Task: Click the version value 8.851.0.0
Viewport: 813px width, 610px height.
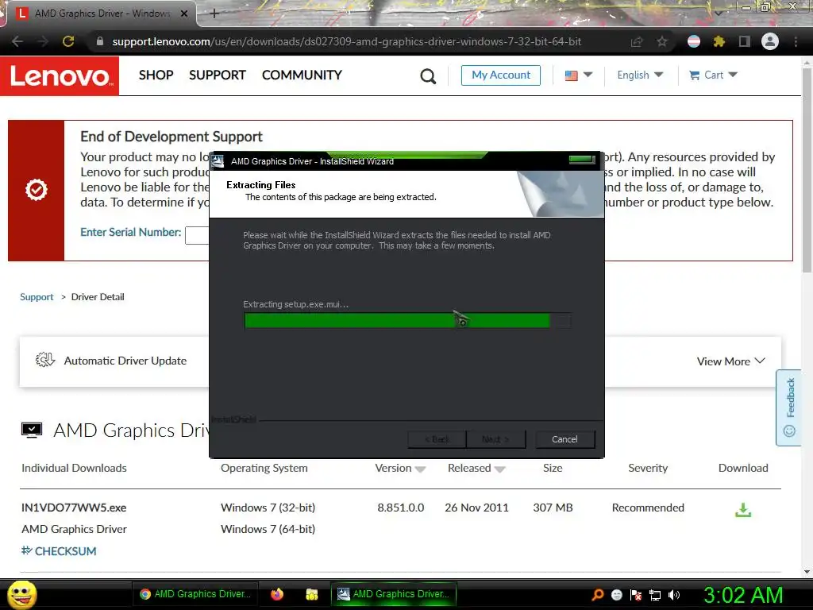Action: pos(401,508)
